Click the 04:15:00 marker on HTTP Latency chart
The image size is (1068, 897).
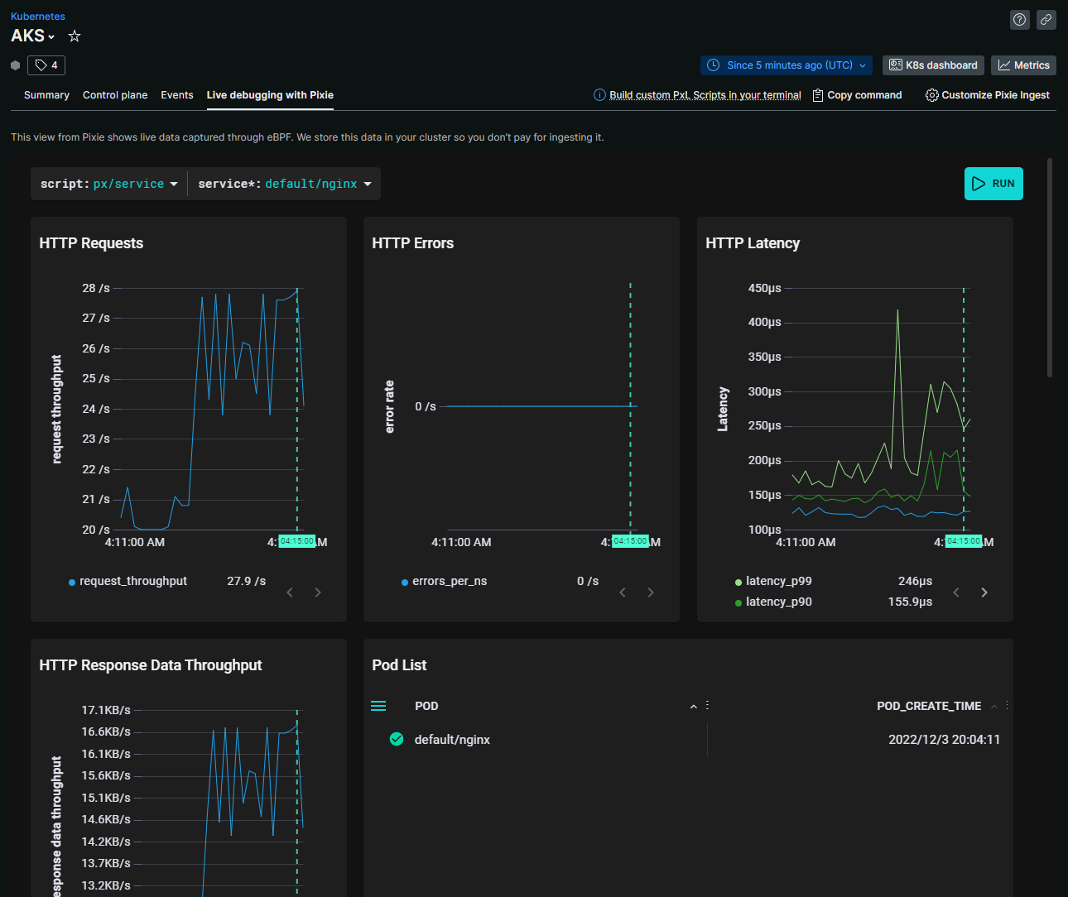(x=964, y=541)
